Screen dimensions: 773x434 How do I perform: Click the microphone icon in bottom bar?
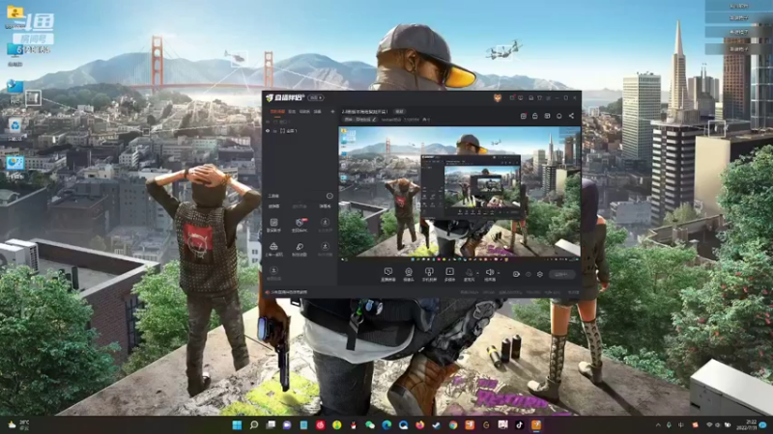469,273
